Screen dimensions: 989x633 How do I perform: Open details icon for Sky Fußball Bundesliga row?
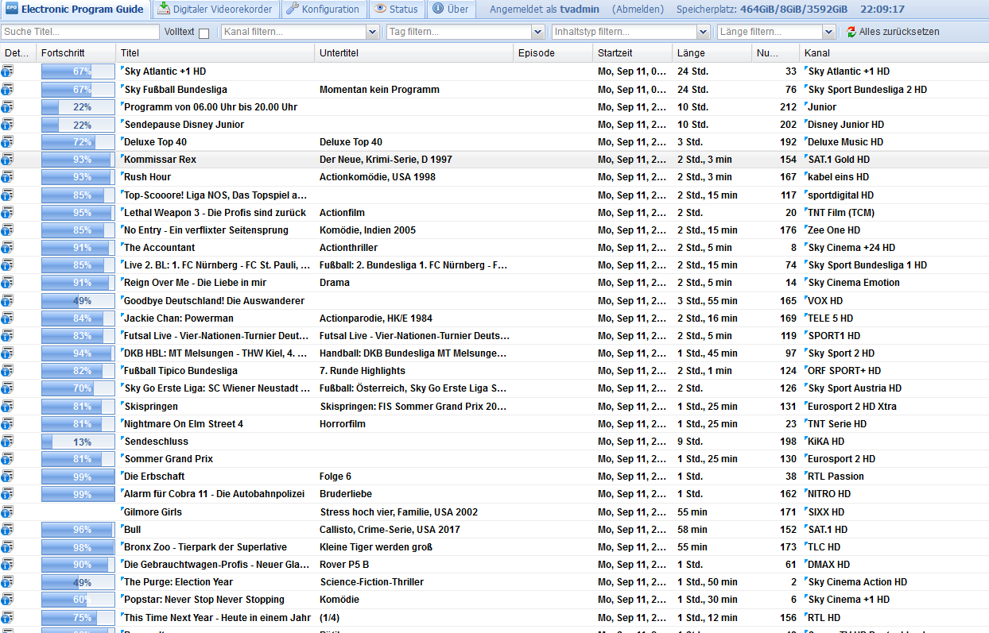point(8,89)
